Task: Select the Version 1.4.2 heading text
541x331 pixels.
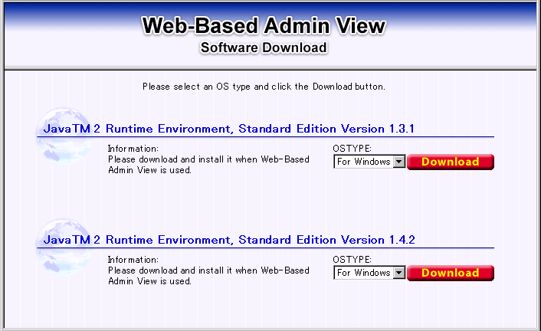Action: (229, 240)
